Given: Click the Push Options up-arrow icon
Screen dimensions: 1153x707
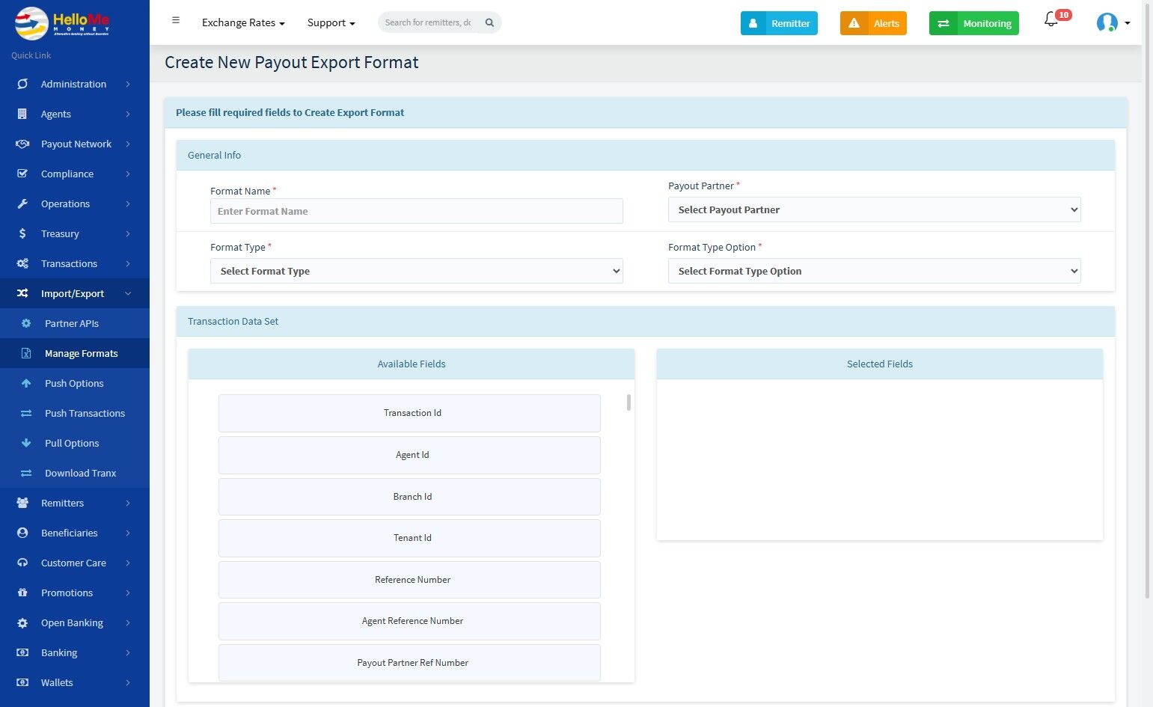Looking at the screenshot, I should click(26, 383).
